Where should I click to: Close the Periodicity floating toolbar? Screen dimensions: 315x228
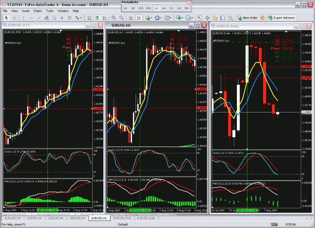click(188, 2)
